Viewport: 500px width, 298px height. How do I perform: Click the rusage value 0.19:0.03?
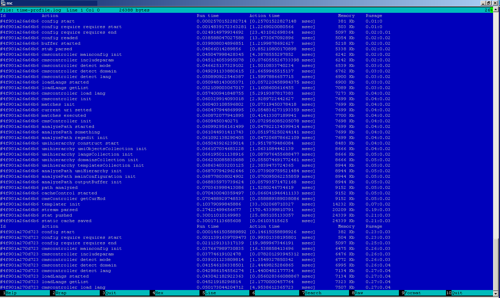[x=378, y=210]
